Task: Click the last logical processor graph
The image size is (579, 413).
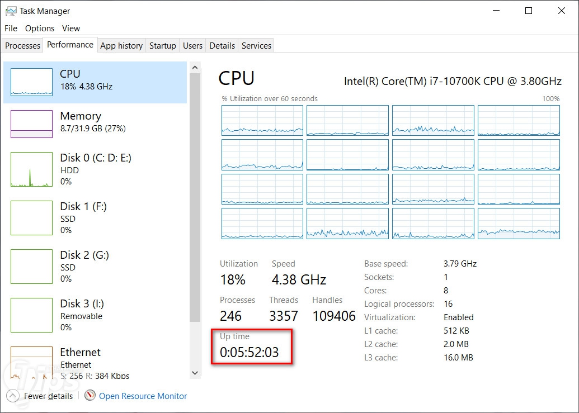Action: tap(519, 224)
